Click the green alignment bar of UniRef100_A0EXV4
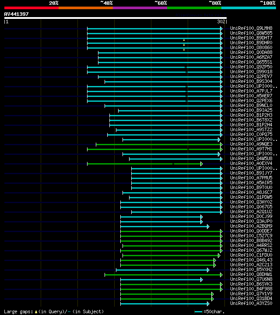The height and width of the screenshot is (315, 280). point(145,164)
